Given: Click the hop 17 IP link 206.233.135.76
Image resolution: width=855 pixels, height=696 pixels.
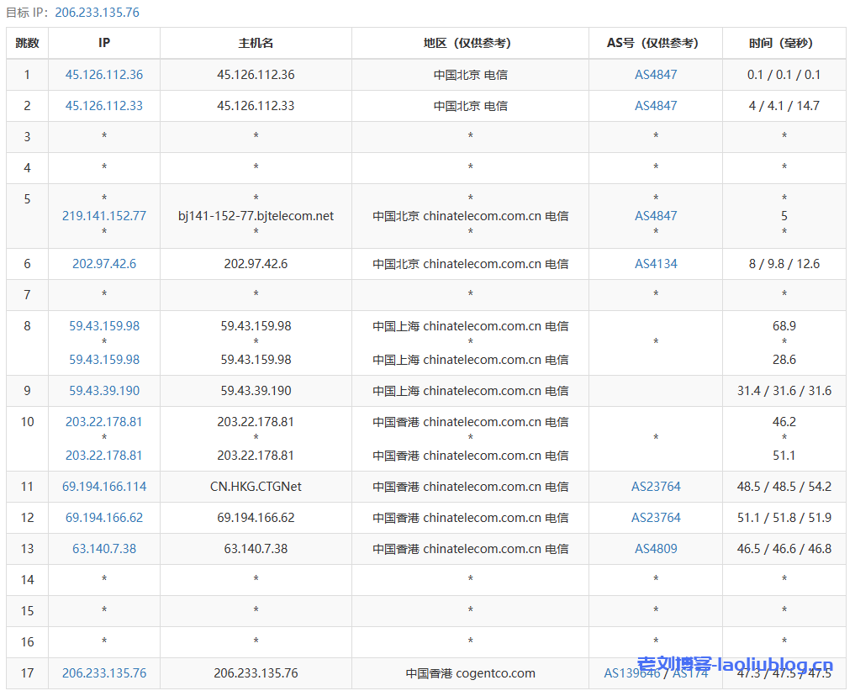Looking at the screenshot, I should [103, 673].
